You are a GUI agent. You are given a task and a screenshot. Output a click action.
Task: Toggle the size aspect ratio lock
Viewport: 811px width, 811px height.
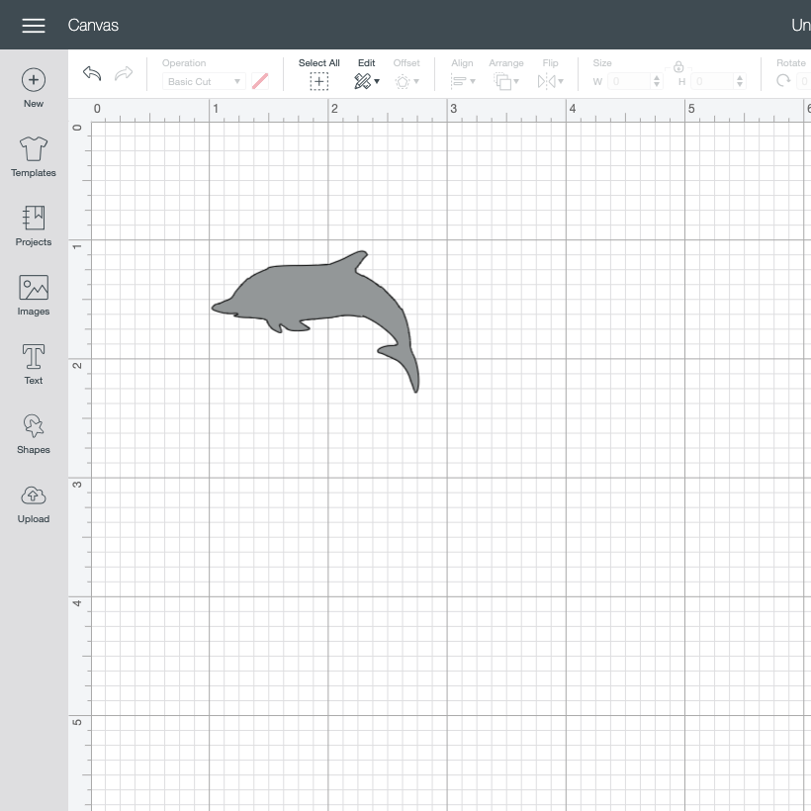coord(678,66)
